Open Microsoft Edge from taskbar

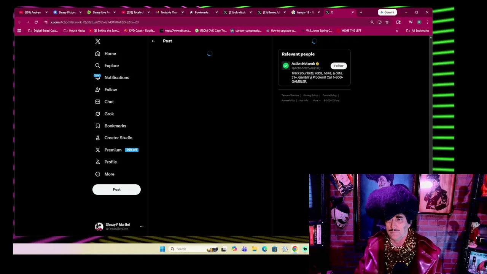[x=264, y=249]
